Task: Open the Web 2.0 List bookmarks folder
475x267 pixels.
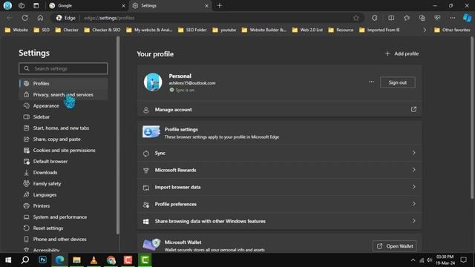Action: [x=307, y=30]
